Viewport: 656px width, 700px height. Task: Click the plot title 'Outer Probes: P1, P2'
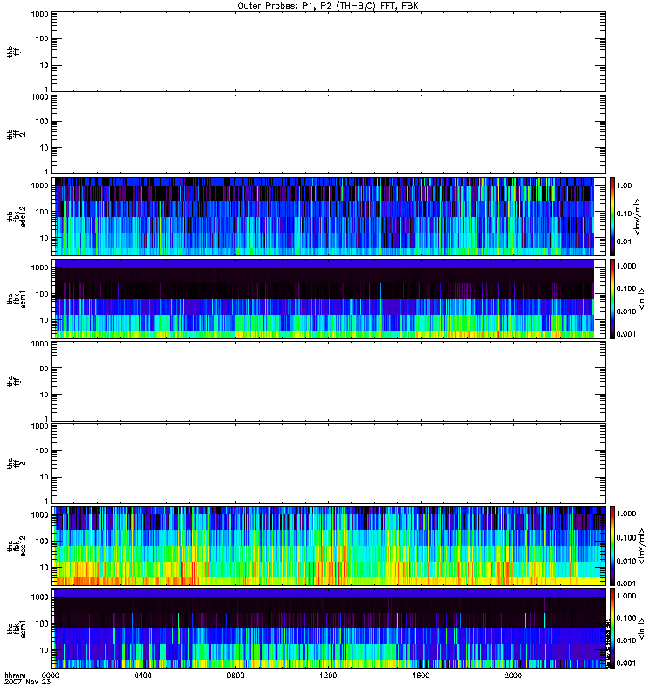(328, 5)
